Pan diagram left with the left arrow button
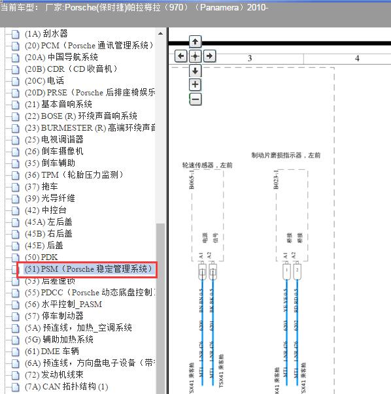 coord(181,56)
